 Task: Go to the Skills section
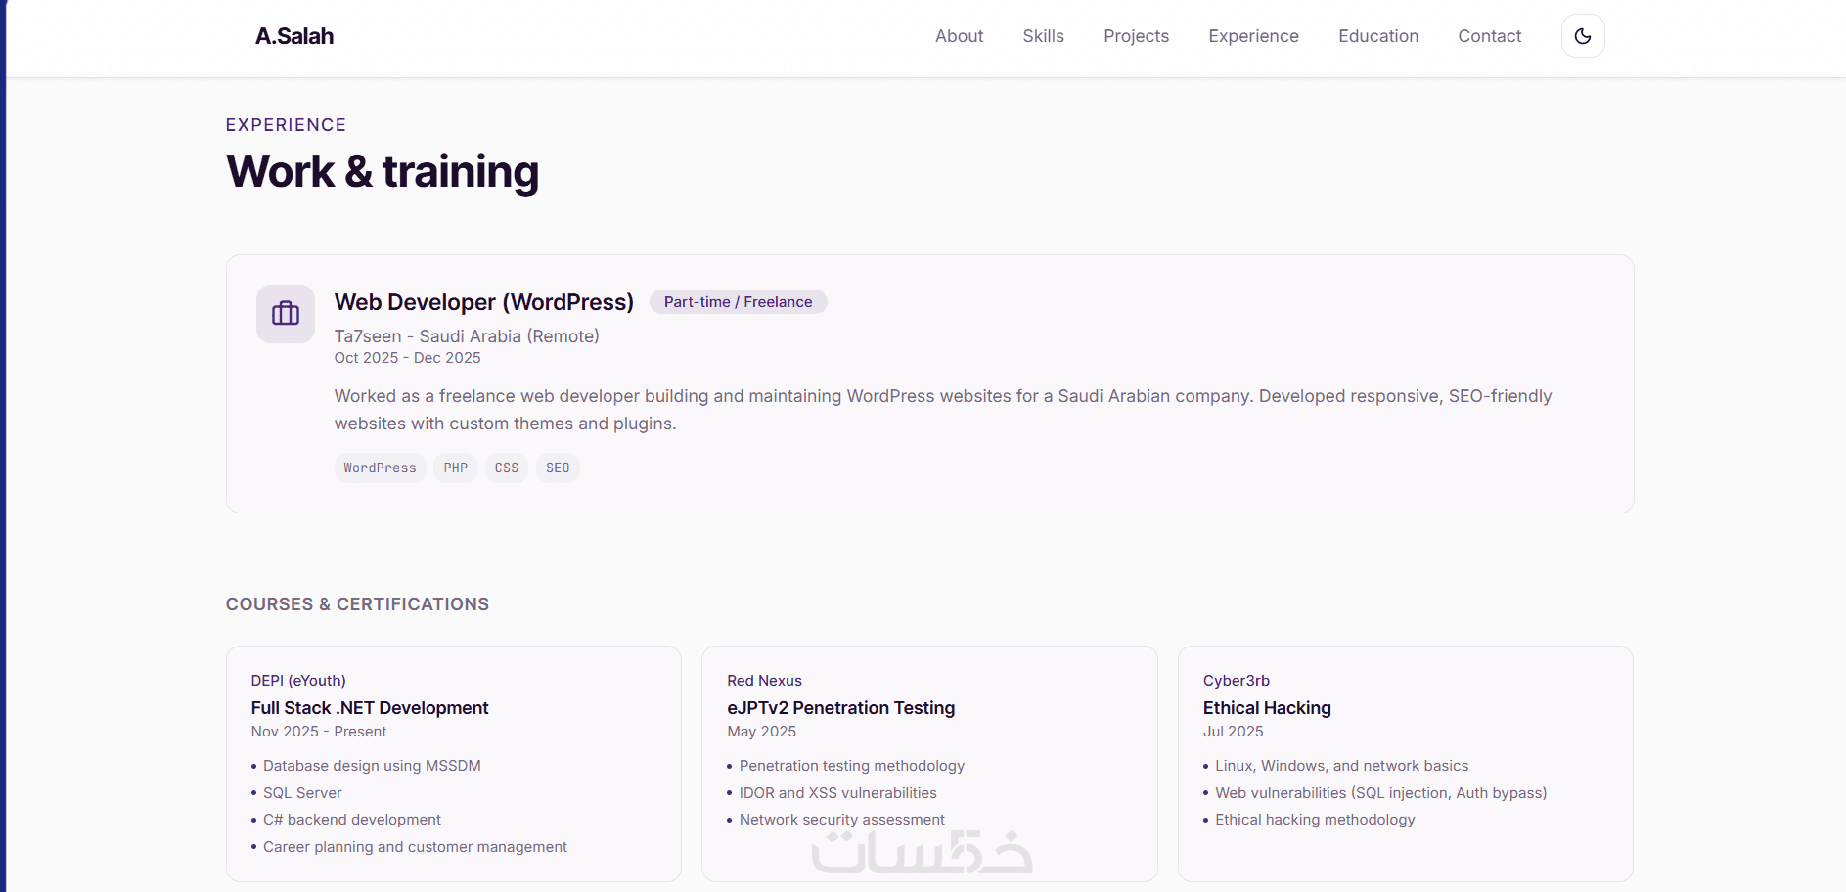[1043, 36]
